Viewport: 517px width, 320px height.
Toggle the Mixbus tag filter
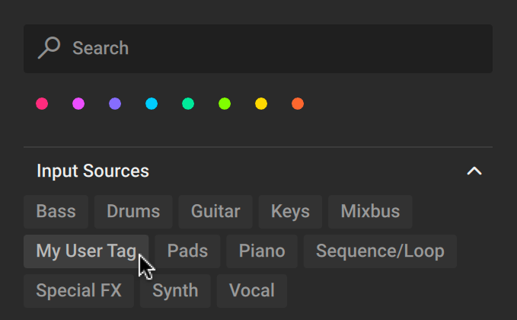(x=370, y=212)
